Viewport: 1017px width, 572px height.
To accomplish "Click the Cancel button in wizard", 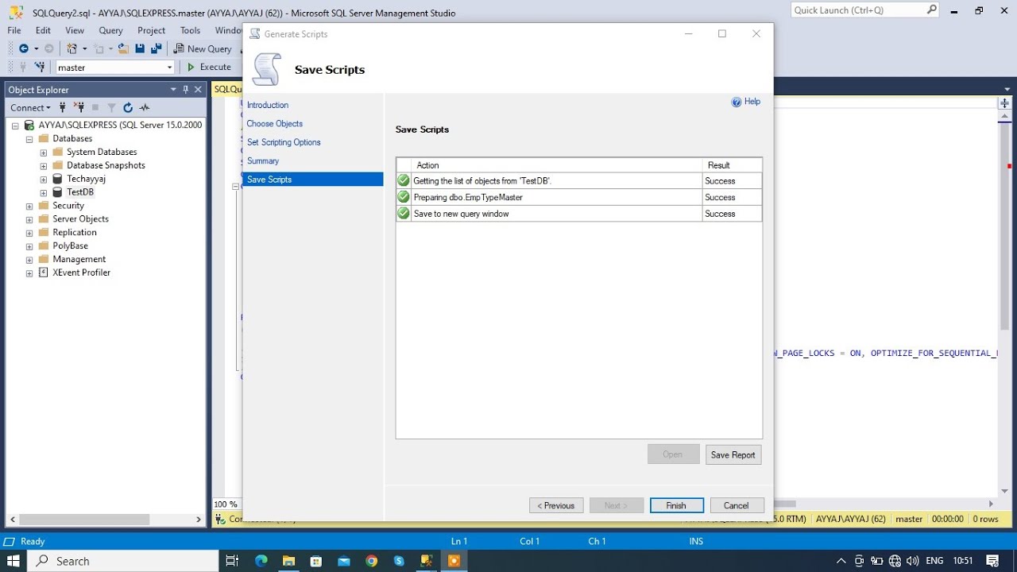I will coord(737,505).
